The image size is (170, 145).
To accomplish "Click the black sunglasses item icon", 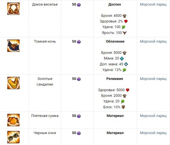I will (x=14, y=137).
